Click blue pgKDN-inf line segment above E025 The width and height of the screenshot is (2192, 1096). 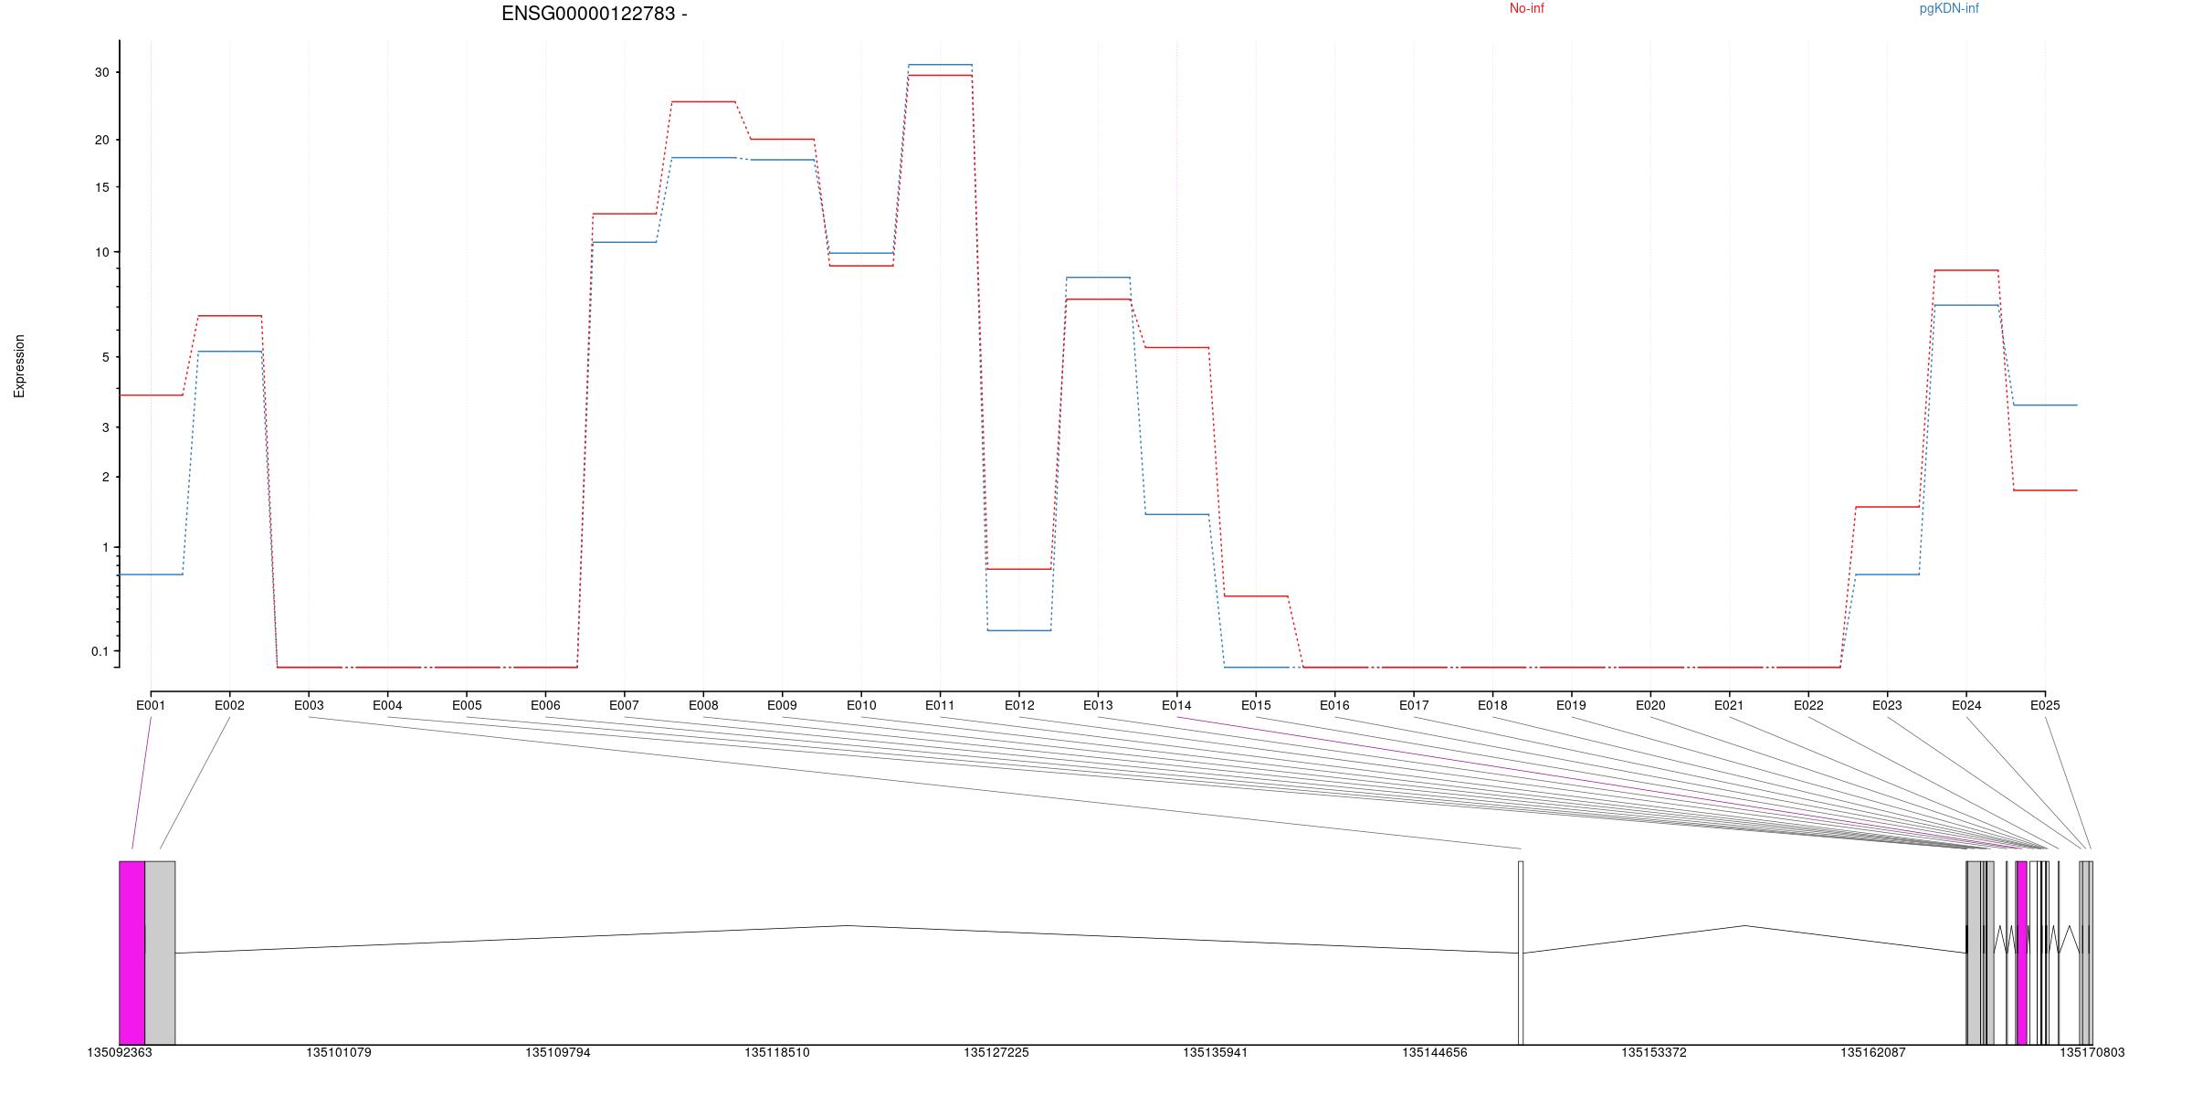[x=2045, y=405]
